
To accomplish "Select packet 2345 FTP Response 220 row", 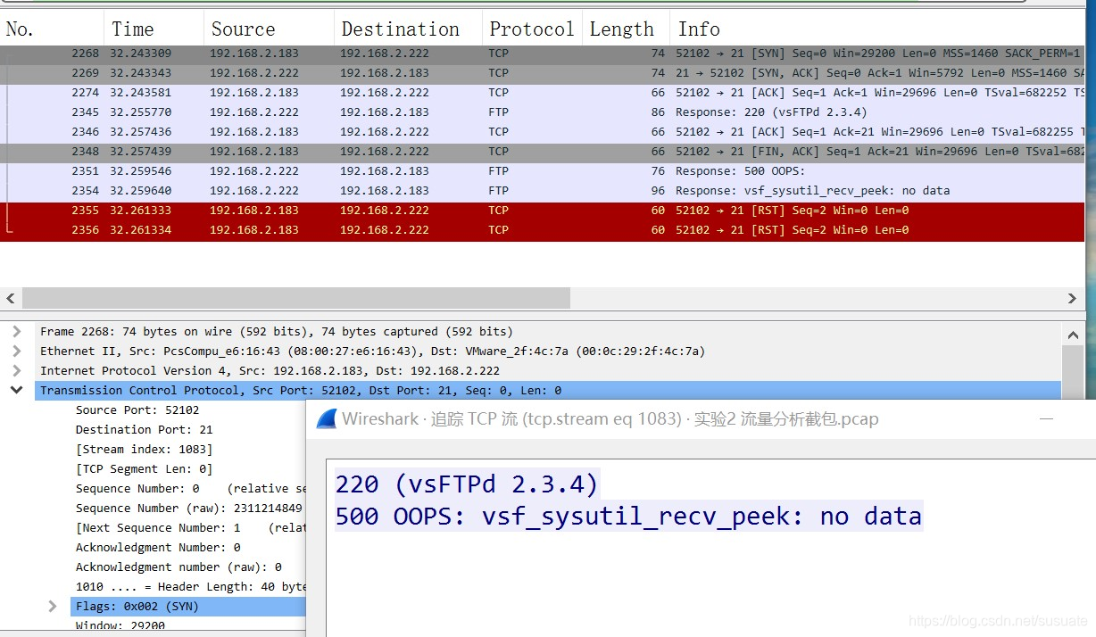I will [x=543, y=112].
